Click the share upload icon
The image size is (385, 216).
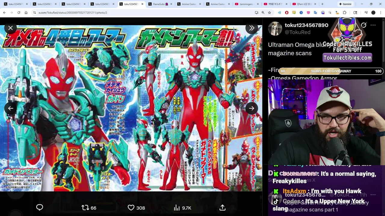(223, 208)
